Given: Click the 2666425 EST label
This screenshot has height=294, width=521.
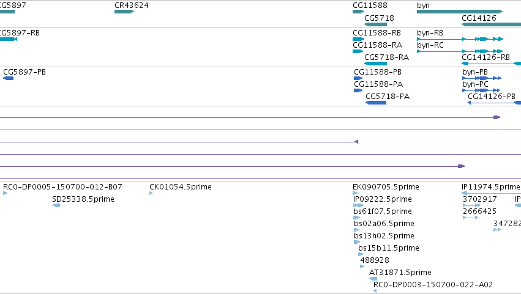Looking at the screenshot, I should pyautogui.click(x=479, y=211).
